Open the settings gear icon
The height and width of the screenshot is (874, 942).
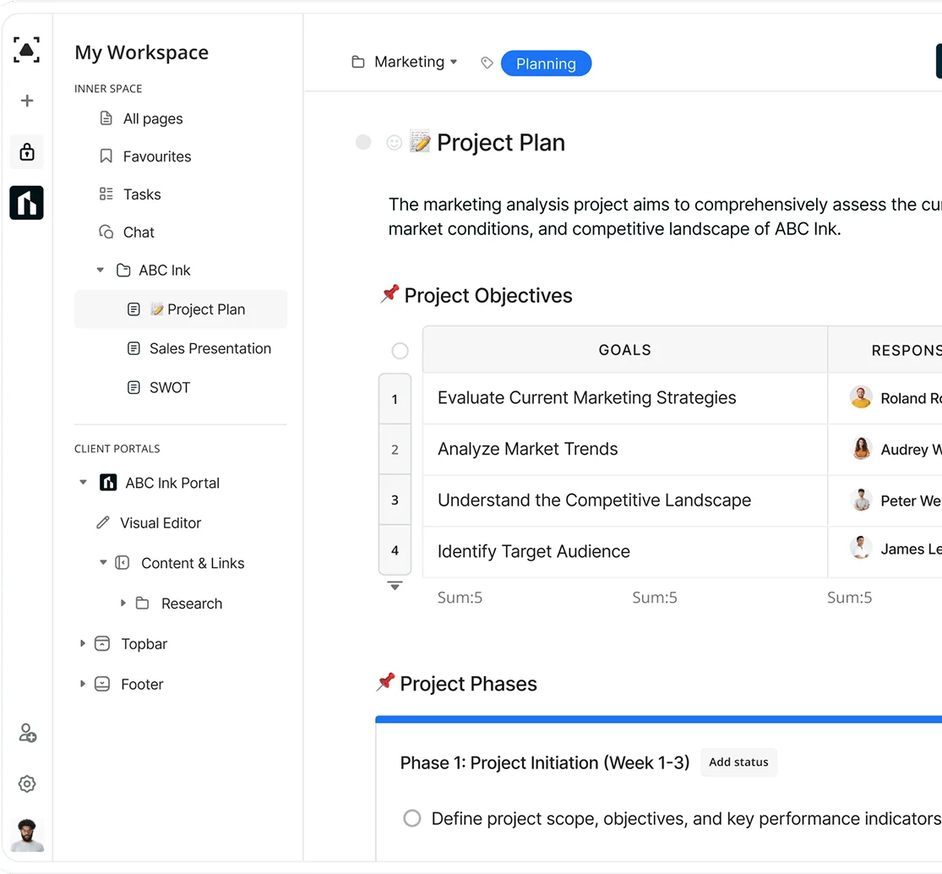[27, 784]
